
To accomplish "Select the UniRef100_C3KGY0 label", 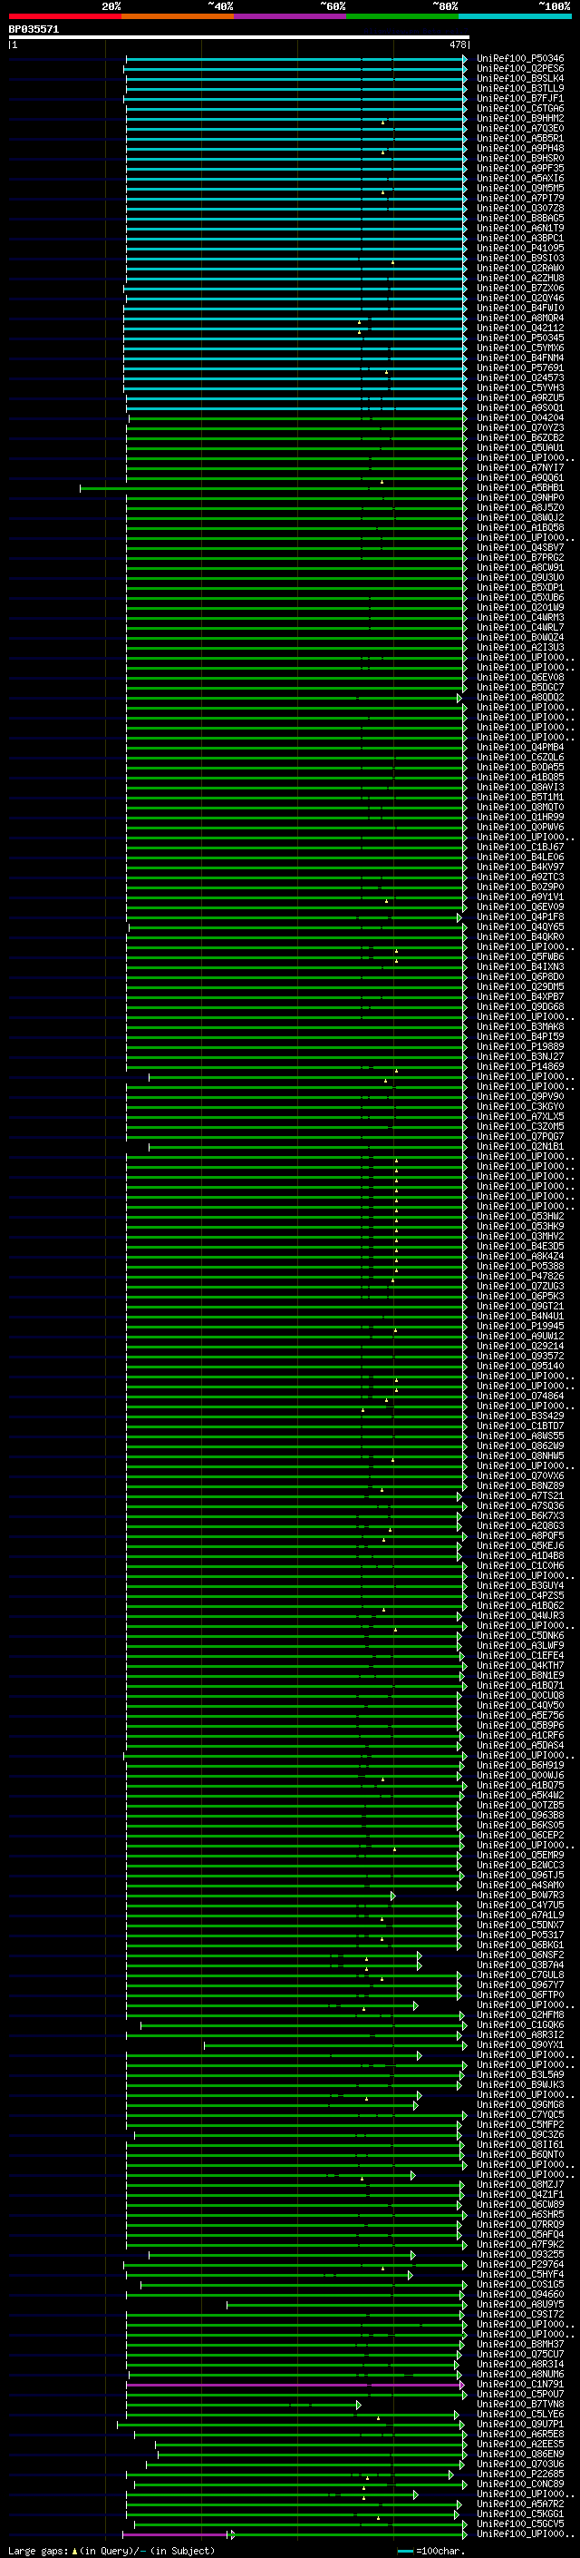I will pos(520,1106).
